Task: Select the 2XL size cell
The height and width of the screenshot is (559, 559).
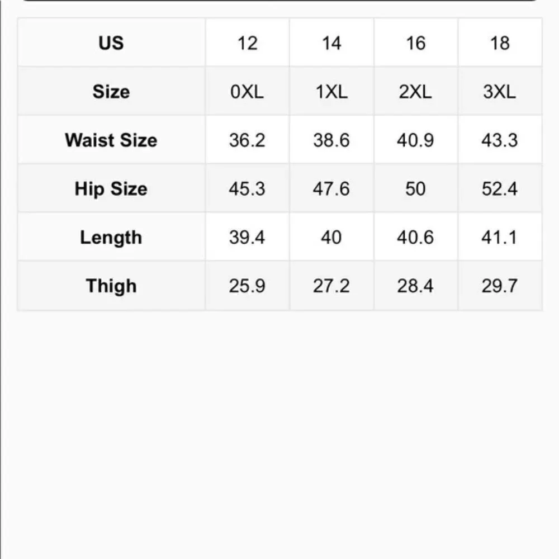Action: [x=416, y=91]
